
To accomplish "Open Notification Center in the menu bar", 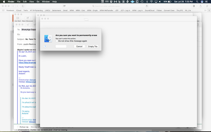I will 206,2.
